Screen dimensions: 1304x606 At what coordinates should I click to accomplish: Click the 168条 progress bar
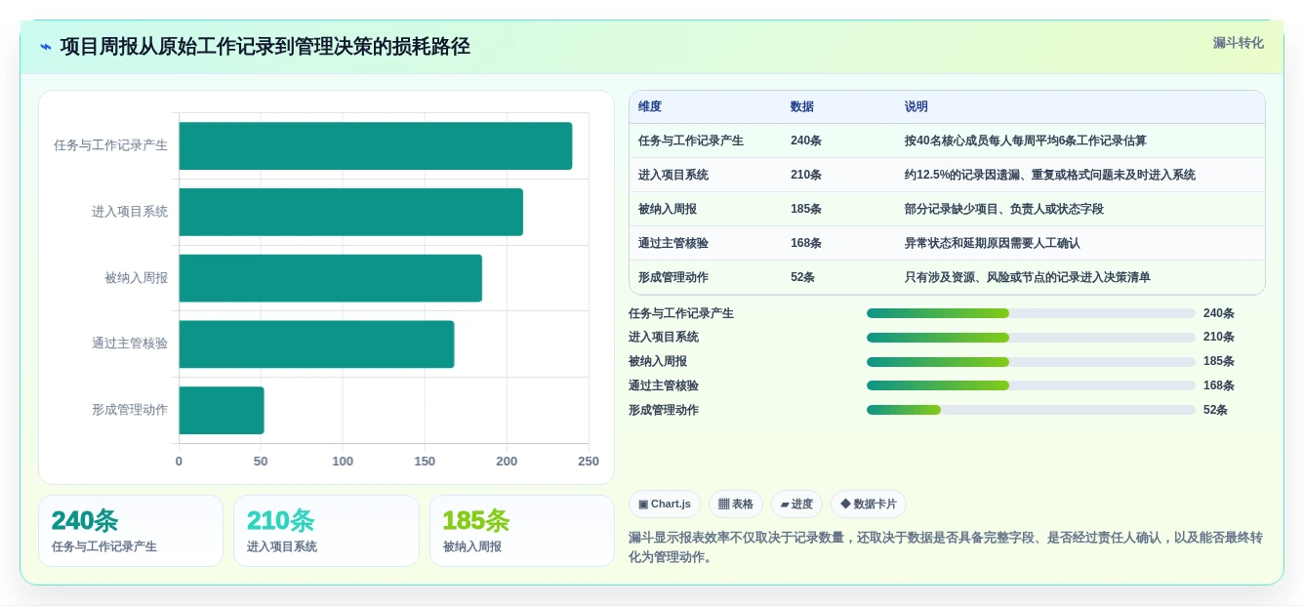(x=1031, y=385)
